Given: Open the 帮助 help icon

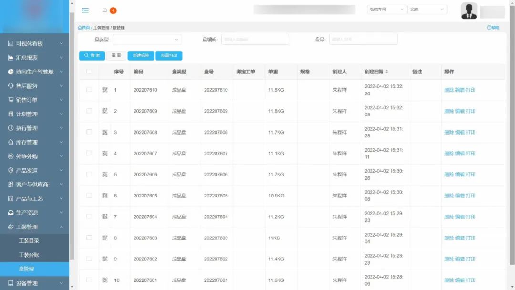Looking at the screenshot, I should pos(494,27).
